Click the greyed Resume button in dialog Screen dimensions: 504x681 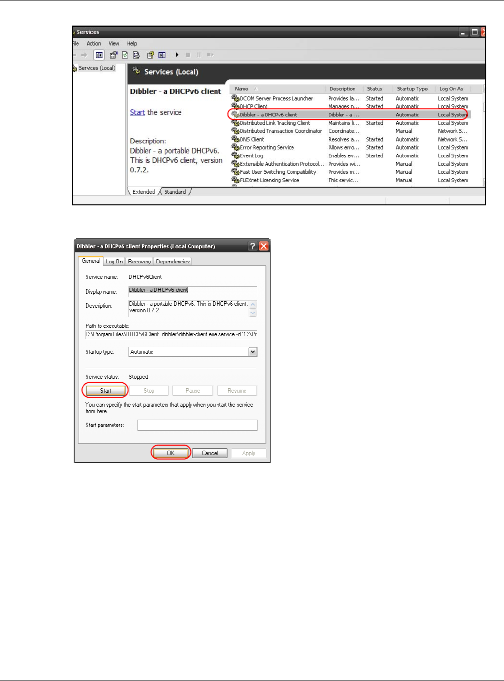237,391
